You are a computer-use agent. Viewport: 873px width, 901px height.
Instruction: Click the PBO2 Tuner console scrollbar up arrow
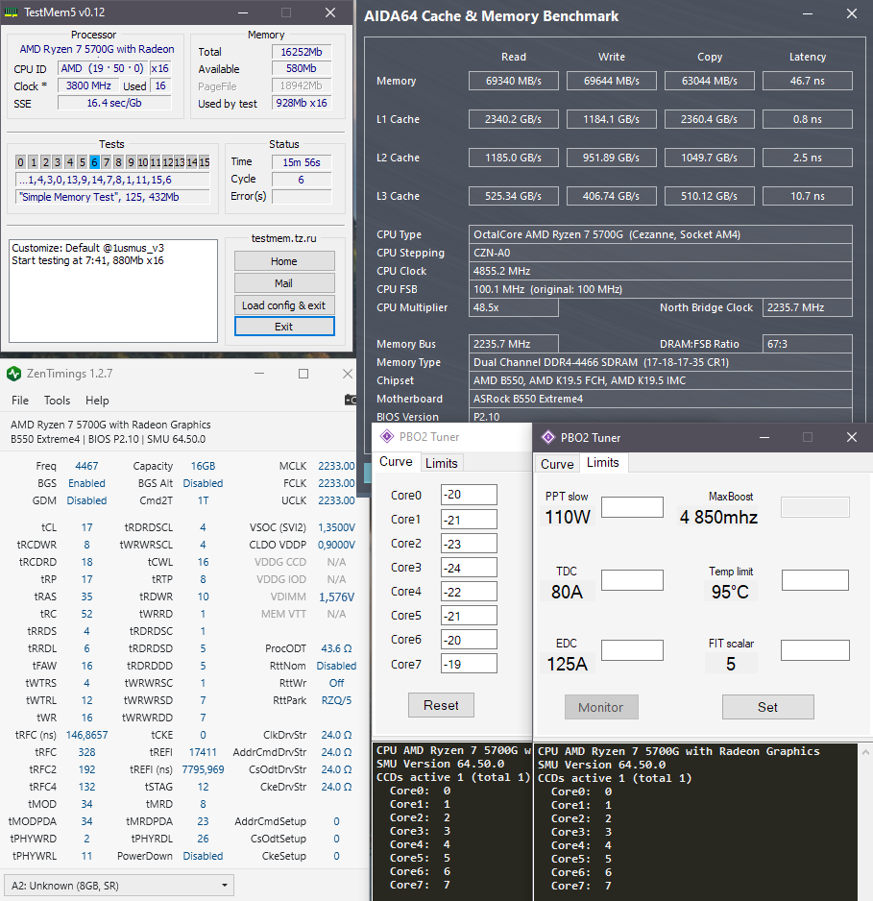coord(866,751)
